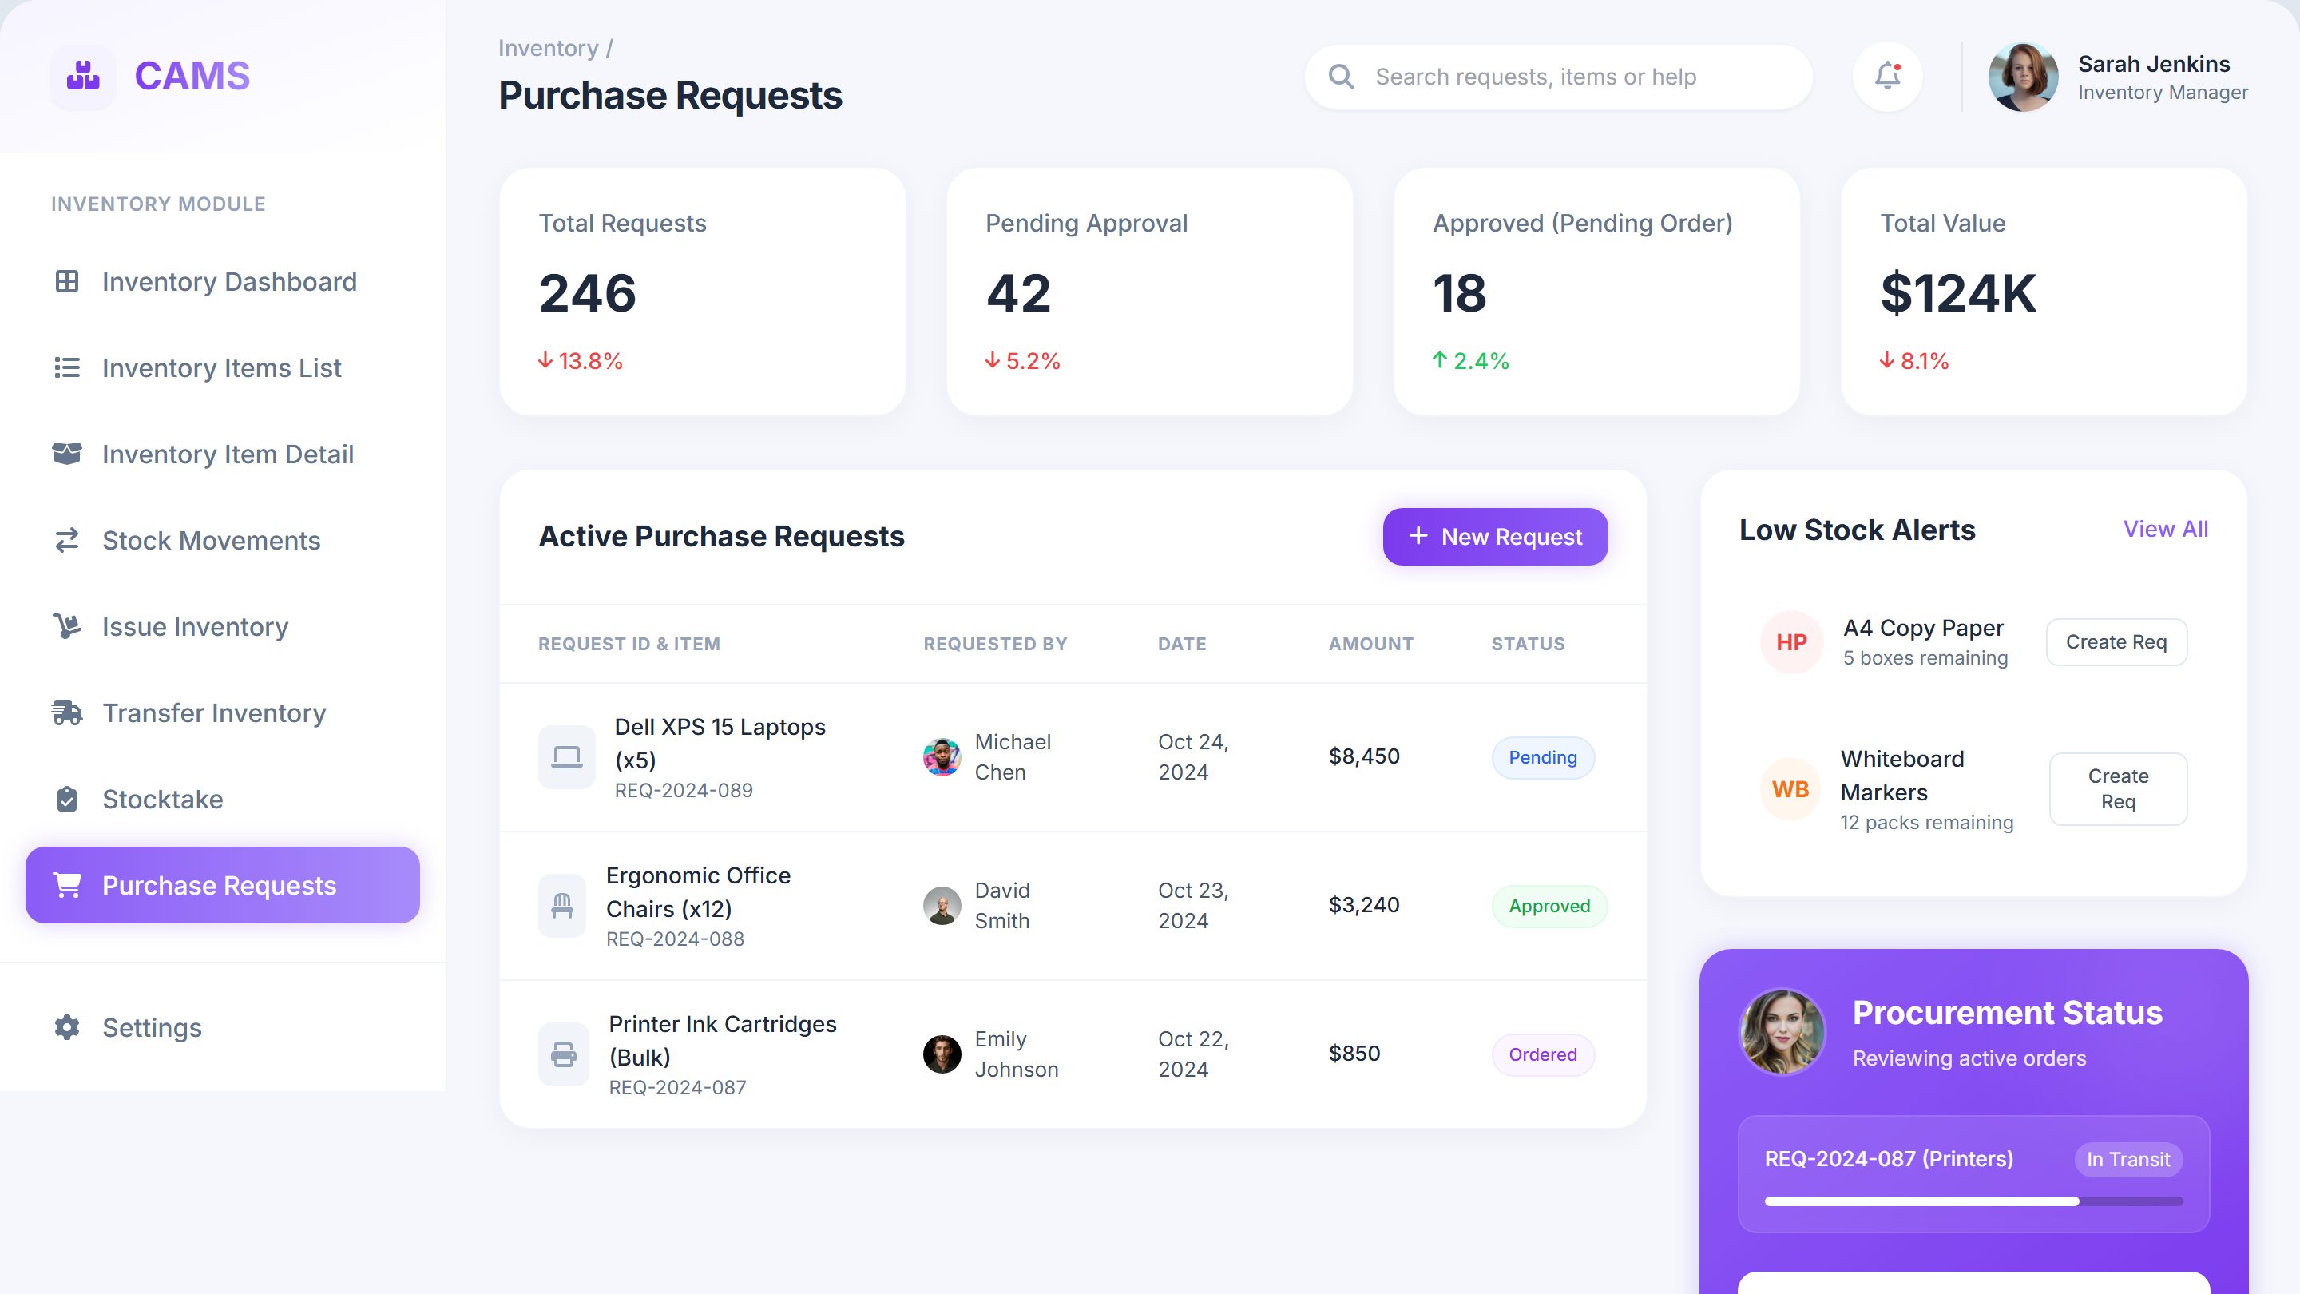Click the In Transit badge
Screen dimensions: 2300x1294
click(2128, 1159)
